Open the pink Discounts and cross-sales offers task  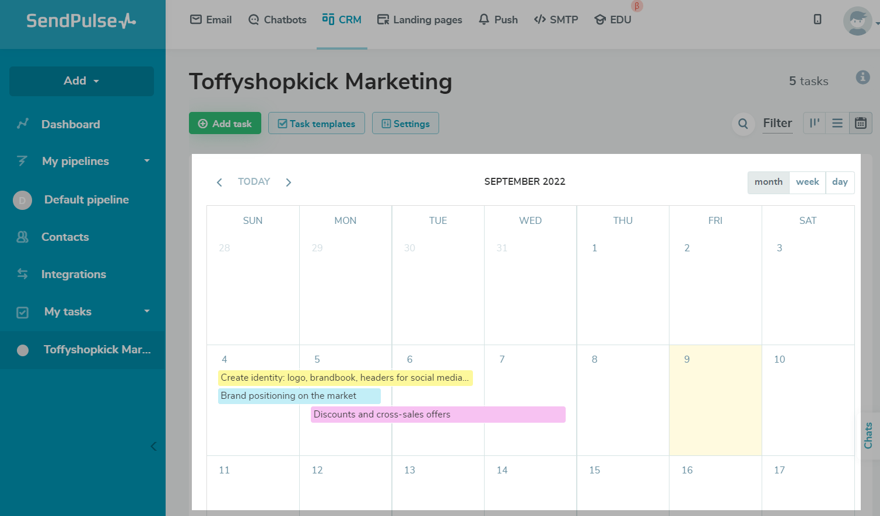437,415
